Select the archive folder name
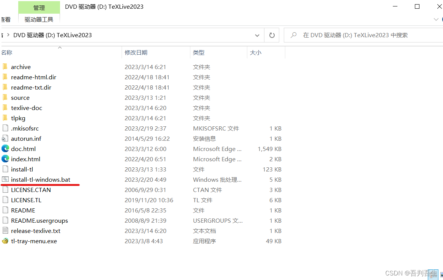This screenshot has width=443, height=280. (21, 67)
